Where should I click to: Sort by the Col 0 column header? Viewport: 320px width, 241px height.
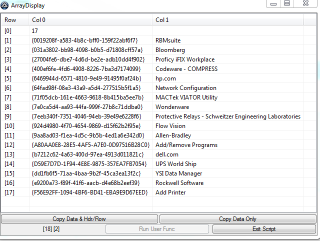[90, 20]
